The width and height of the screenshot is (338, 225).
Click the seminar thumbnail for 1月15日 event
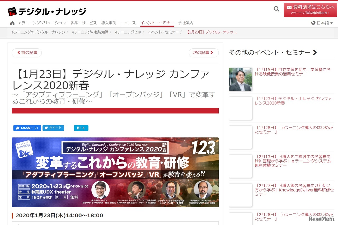coord(240,79)
